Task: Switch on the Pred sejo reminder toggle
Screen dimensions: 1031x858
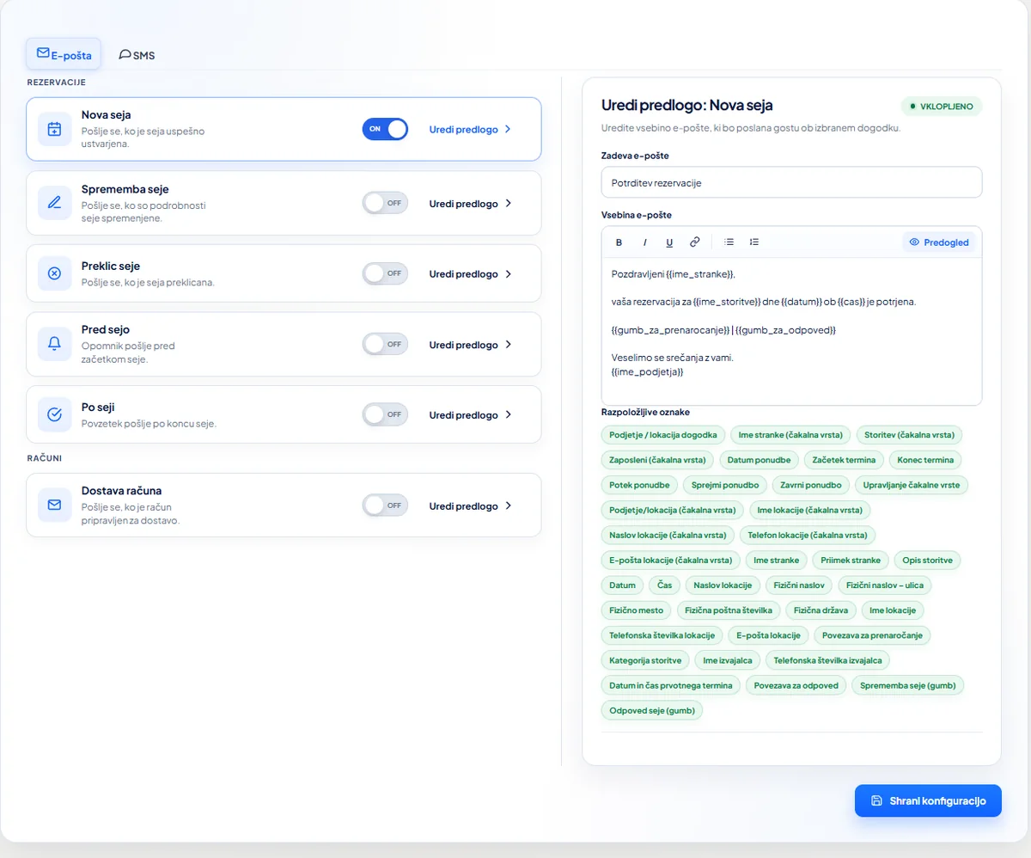Action: pos(385,344)
